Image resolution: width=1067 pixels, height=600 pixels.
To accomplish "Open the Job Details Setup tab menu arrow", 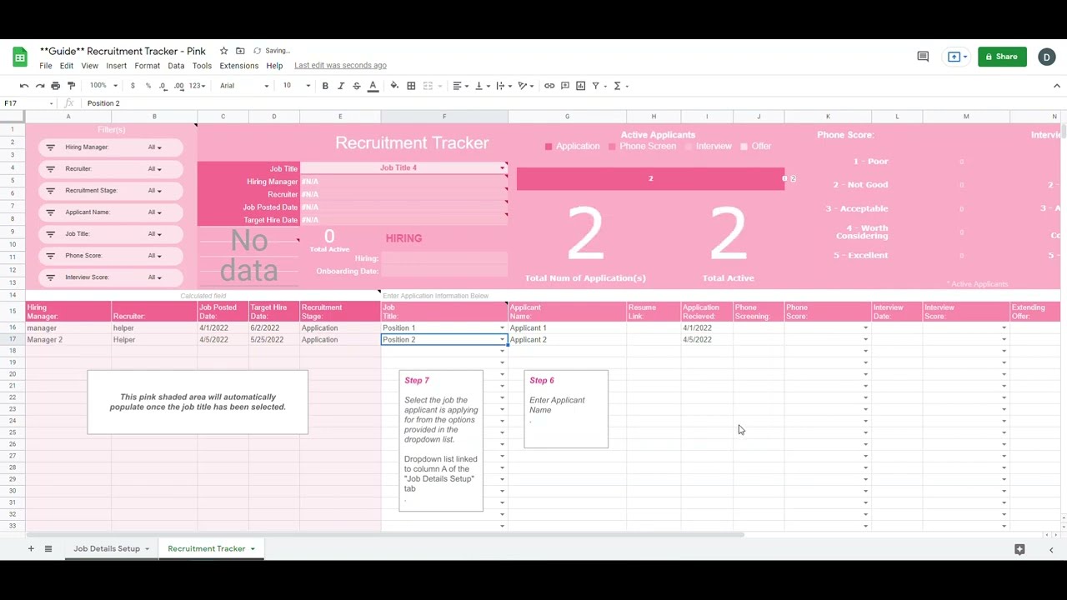I will click(147, 549).
